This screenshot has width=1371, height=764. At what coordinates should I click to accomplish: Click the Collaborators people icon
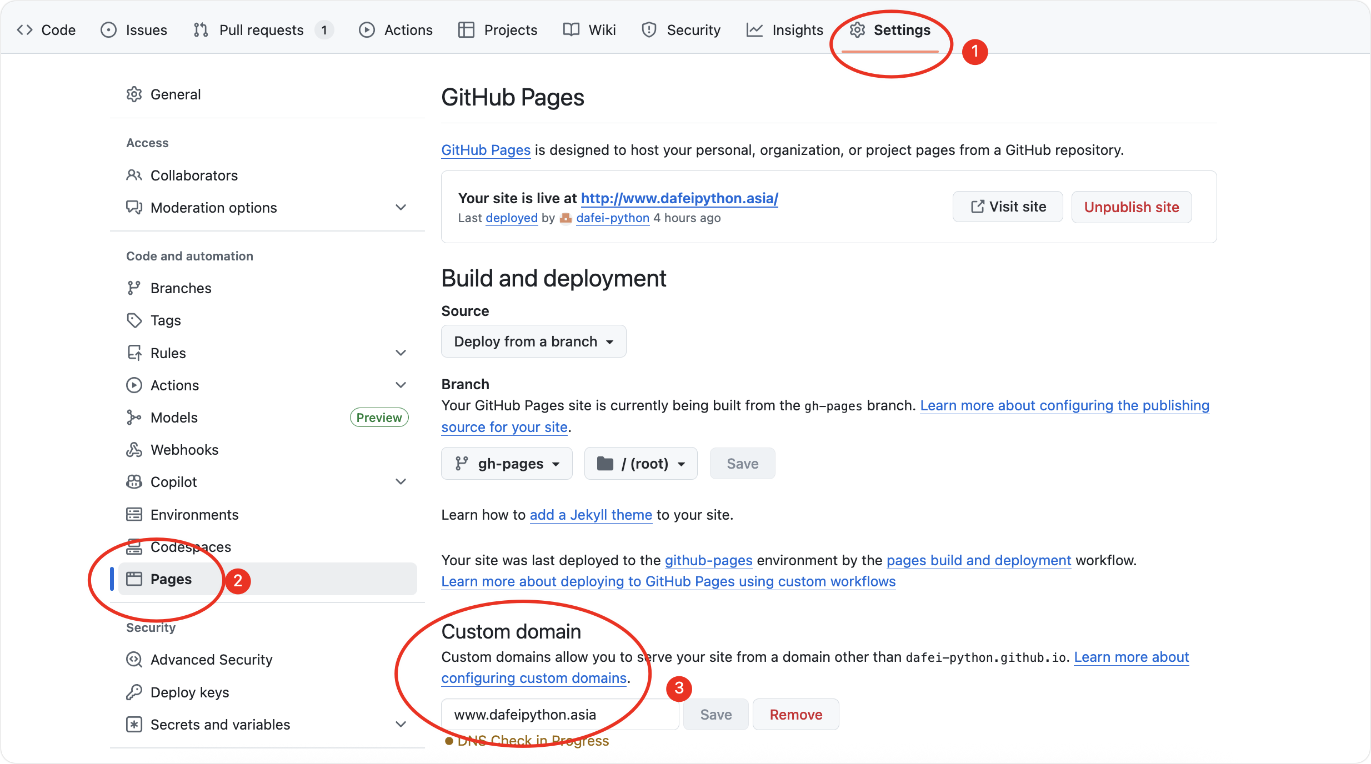click(134, 175)
